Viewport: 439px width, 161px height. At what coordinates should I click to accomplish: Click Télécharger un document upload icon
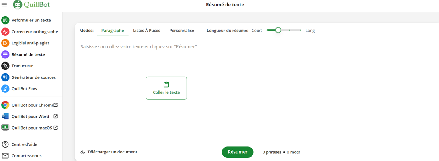coord(83,152)
